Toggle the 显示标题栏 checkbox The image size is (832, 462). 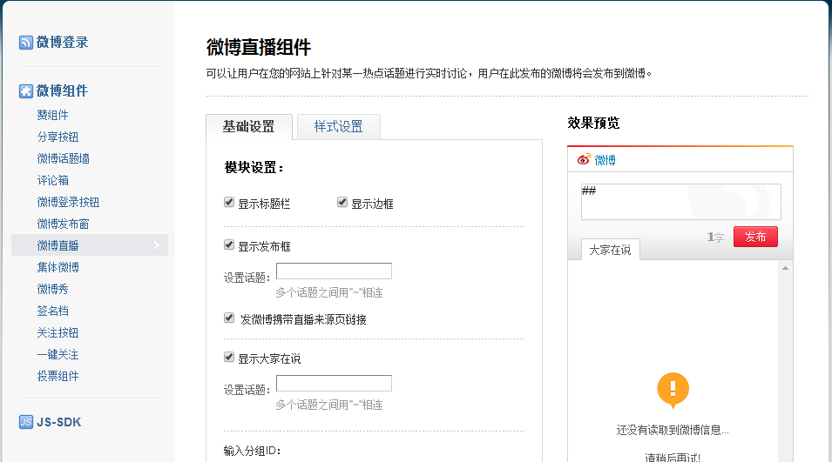229,203
